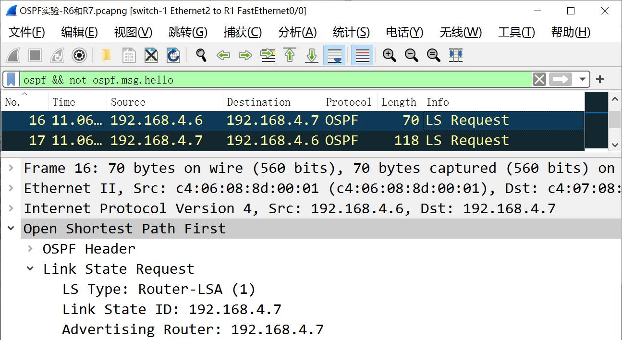The image size is (622, 340).
Task: Click the open capture file folder icon
Action: 106,55
